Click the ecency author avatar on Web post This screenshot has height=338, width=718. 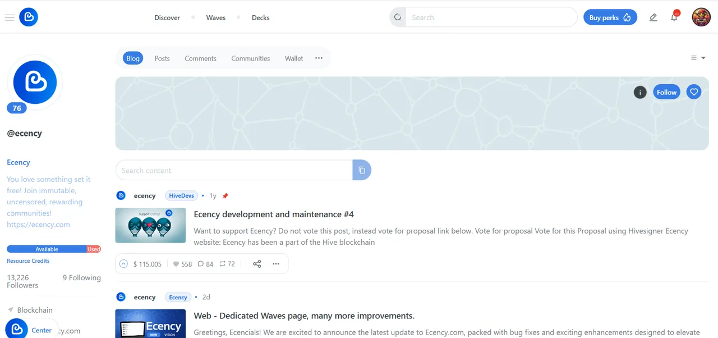point(121,297)
